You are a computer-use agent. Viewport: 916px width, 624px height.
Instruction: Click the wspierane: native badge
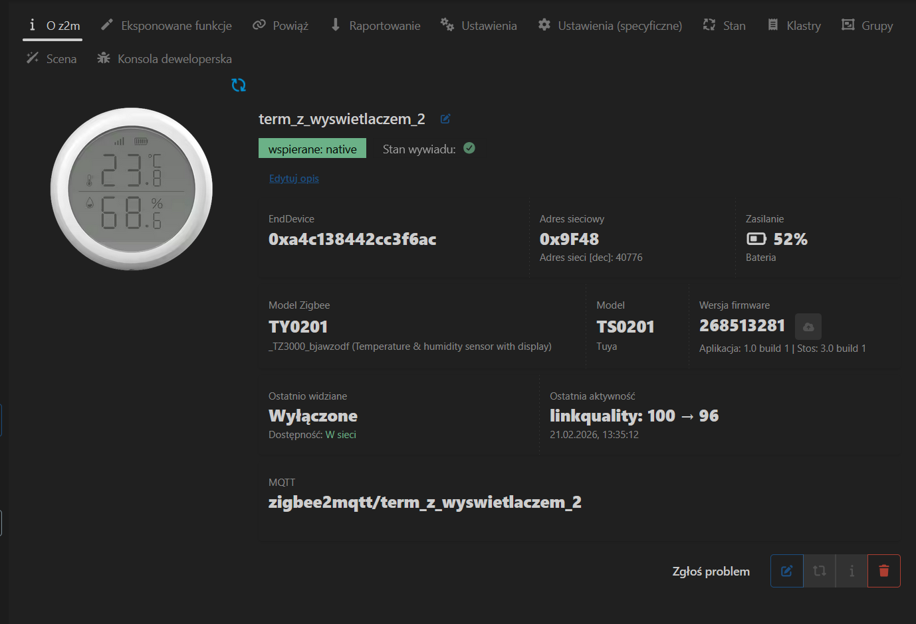(312, 149)
